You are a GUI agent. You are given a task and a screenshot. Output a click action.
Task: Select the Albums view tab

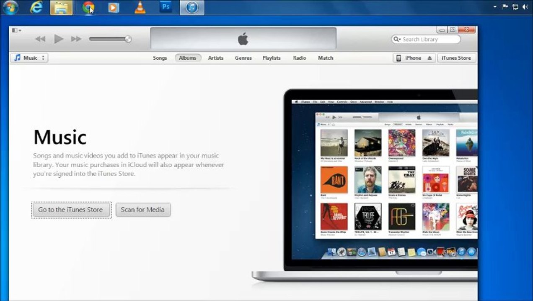pos(188,58)
